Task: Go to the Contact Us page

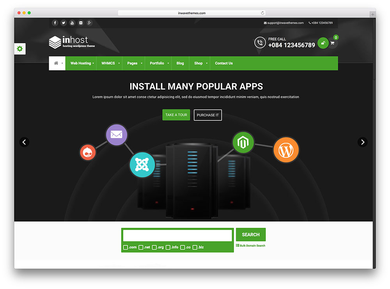Action: tap(224, 63)
